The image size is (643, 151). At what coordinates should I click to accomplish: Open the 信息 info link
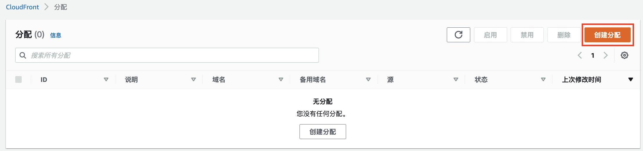56,35
